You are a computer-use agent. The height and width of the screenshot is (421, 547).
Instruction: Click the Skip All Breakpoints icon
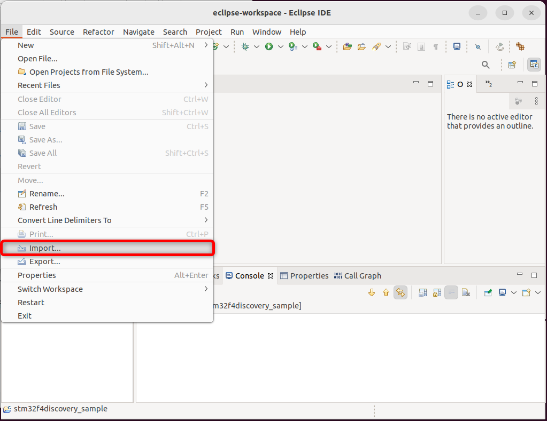478,46
